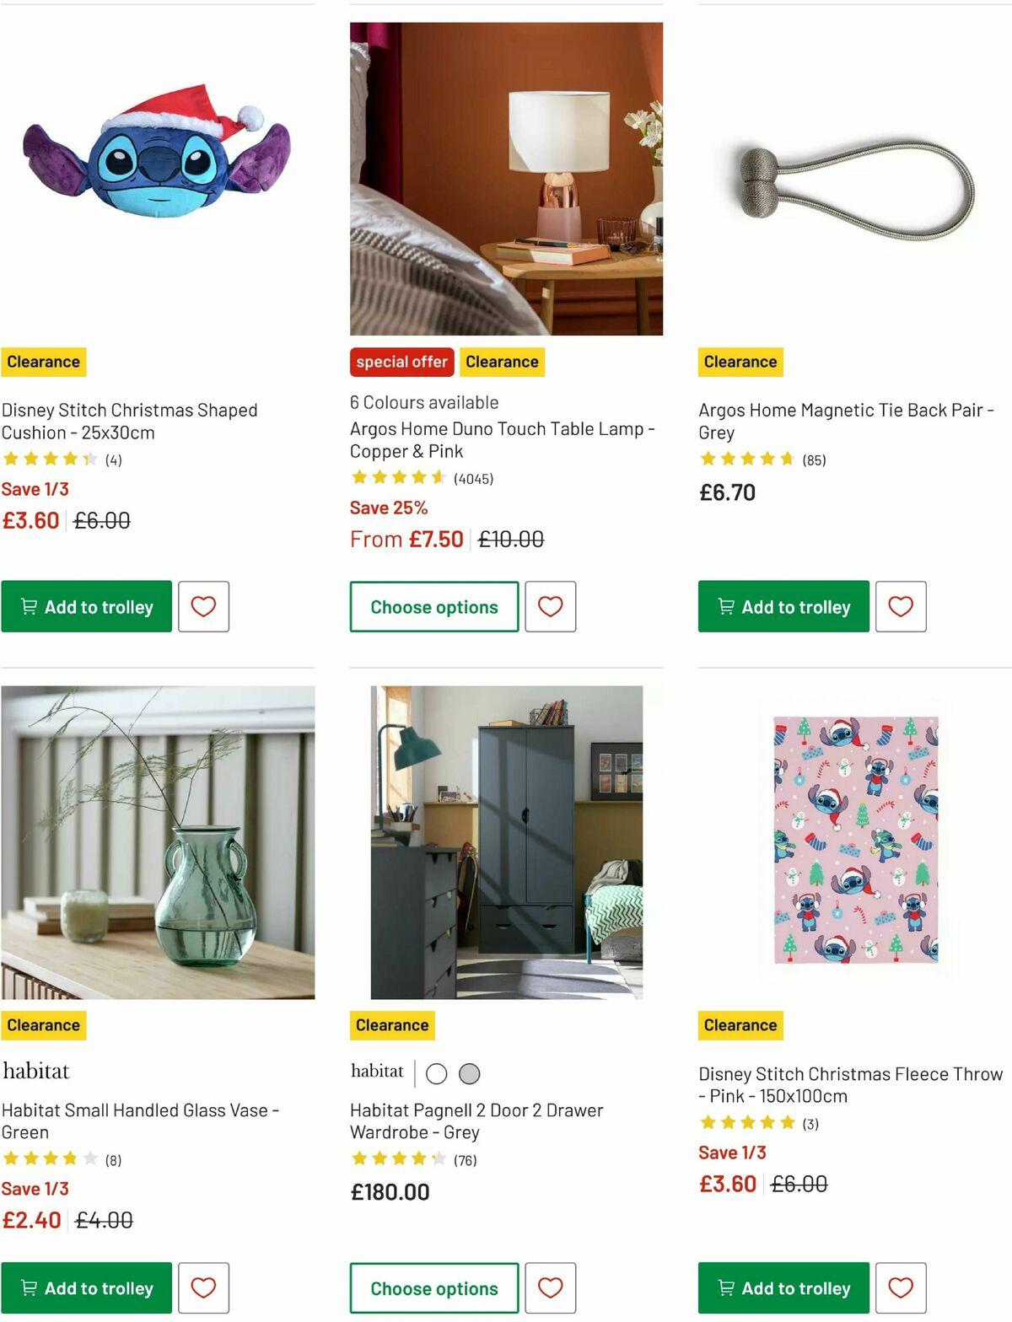Image resolution: width=1012 pixels, height=1322 pixels.
Task: Click the habitat brand logo under the vase
Action: pyautogui.click(x=36, y=1070)
